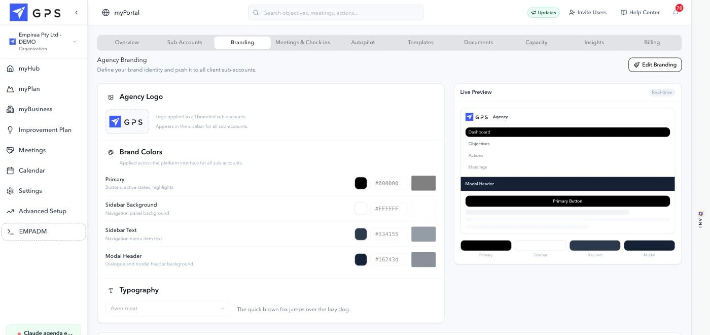
Task: Click the Edit Branding button
Action: point(655,65)
